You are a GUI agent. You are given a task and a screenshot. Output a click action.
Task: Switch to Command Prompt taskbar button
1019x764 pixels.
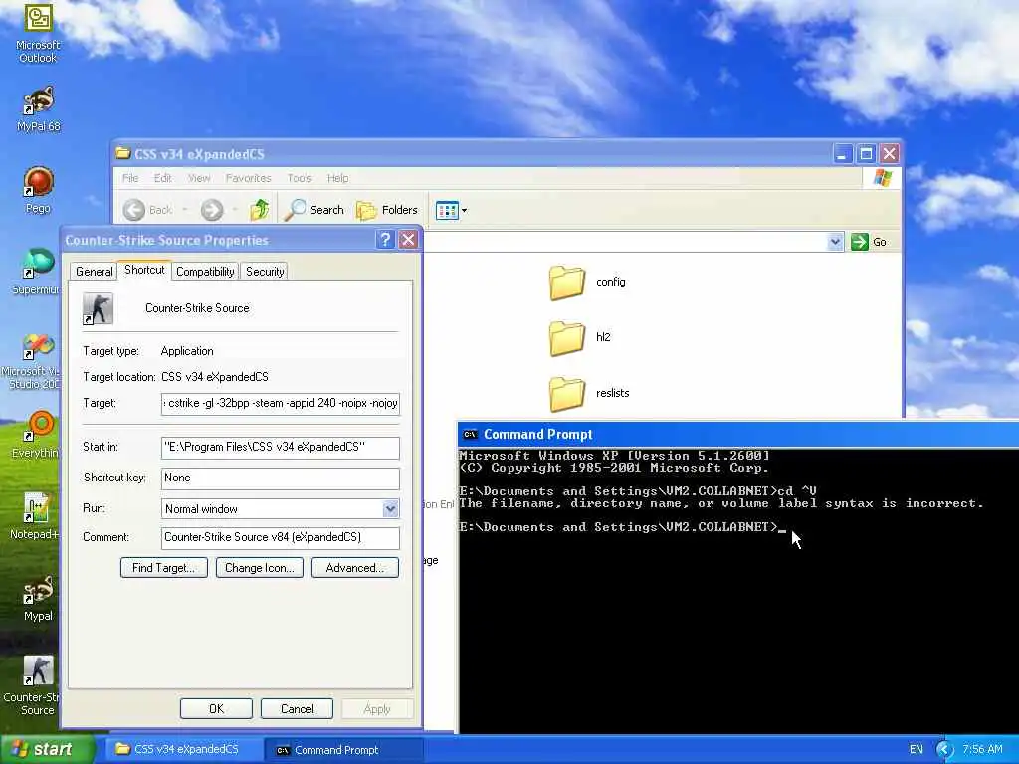point(344,750)
